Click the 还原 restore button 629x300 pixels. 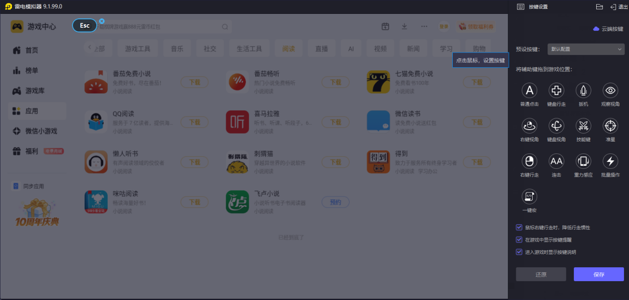pos(541,274)
